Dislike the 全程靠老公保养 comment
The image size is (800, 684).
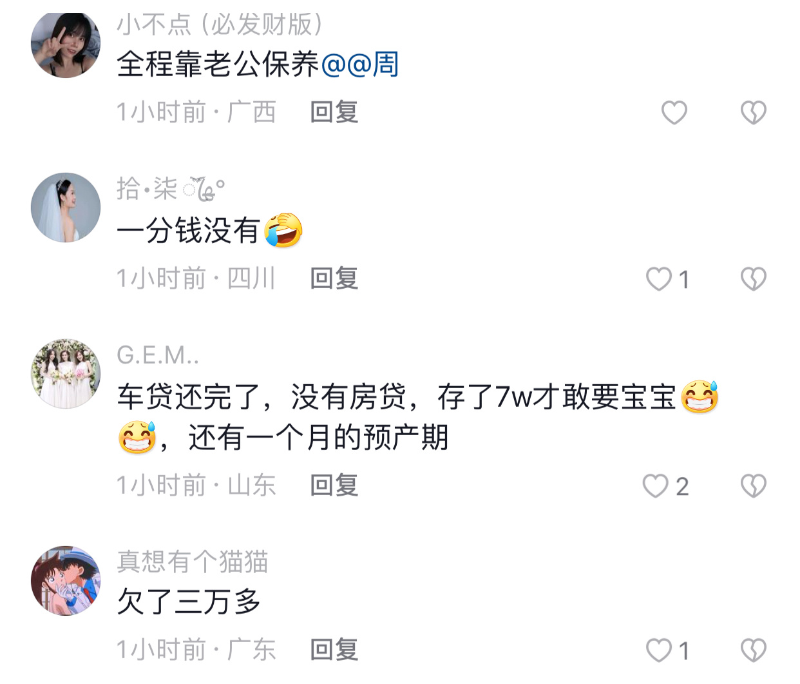[x=753, y=113]
